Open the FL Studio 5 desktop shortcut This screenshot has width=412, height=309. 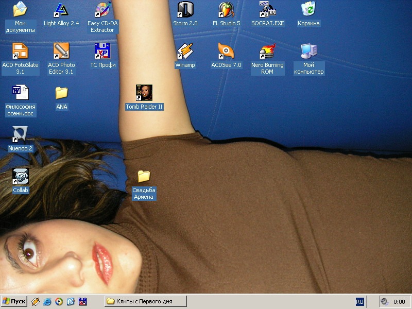click(x=226, y=10)
